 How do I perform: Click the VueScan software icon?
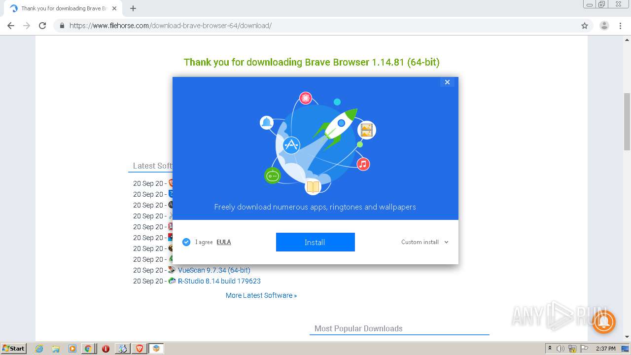click(x=172, y=270)
